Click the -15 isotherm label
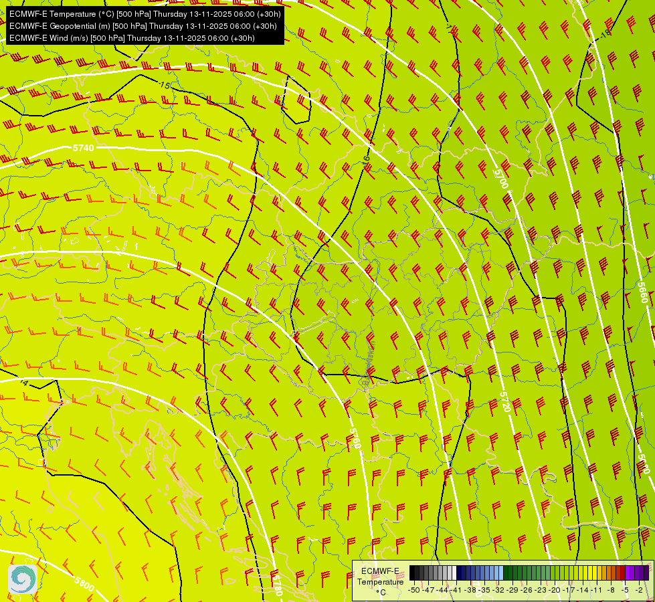655x602 pixels. [x=165, y=85]
